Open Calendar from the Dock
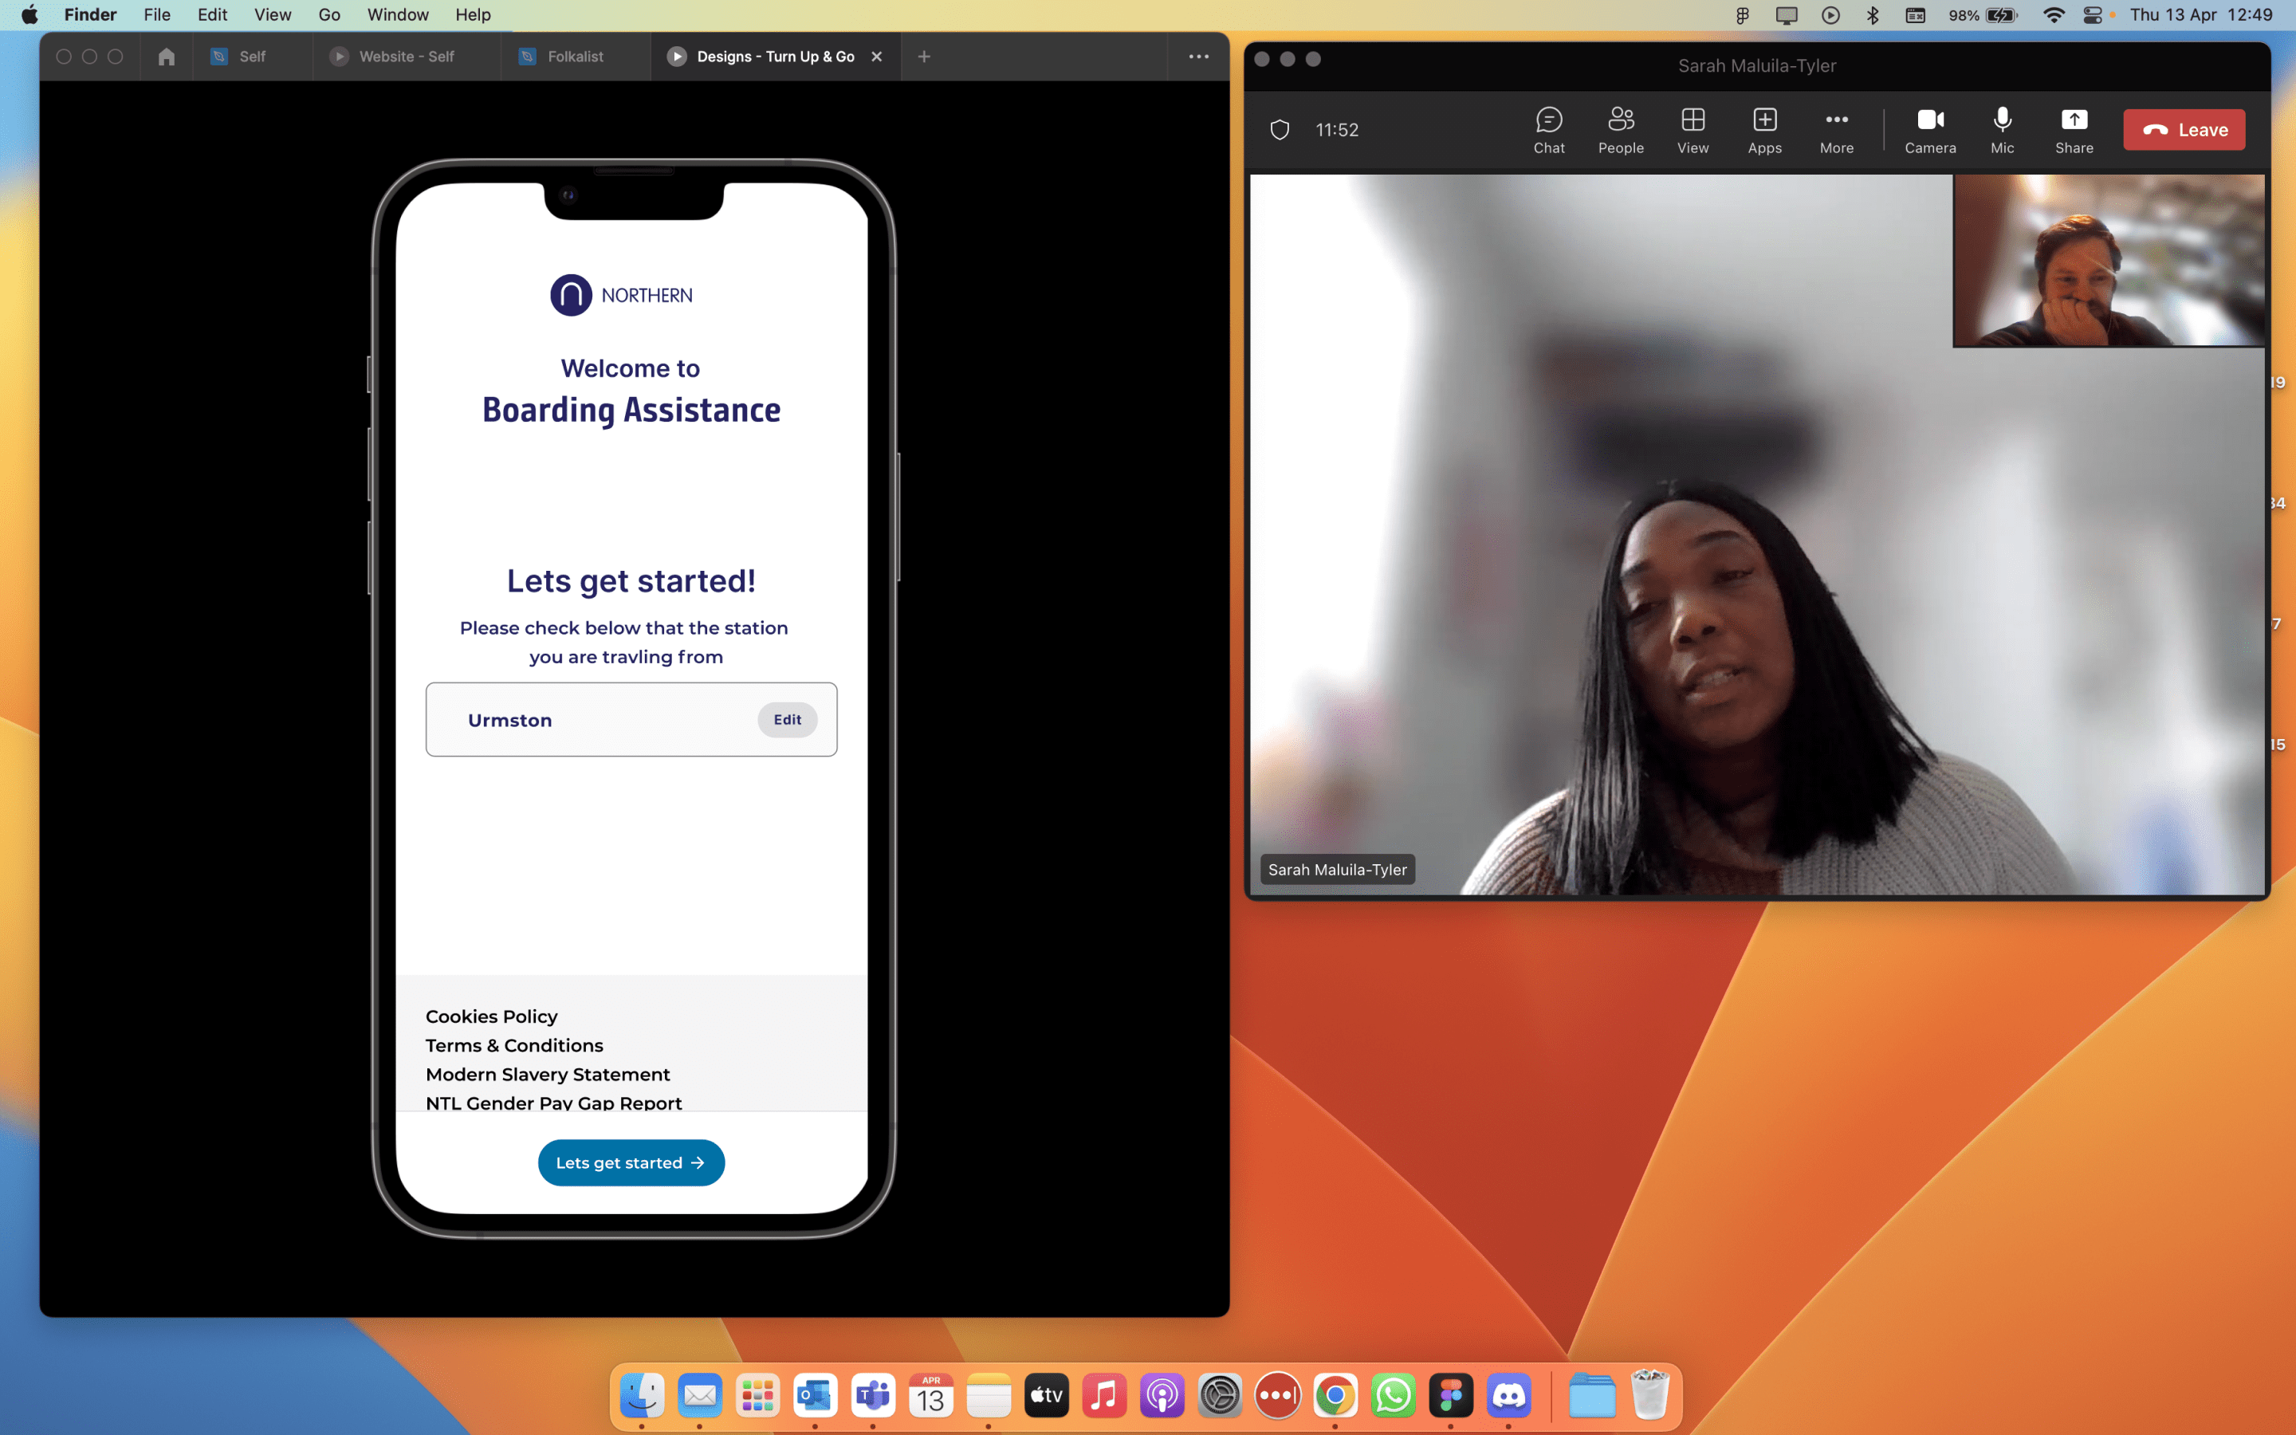The height and width of the screenshot is (1435, 2296). pos(930,1395)
